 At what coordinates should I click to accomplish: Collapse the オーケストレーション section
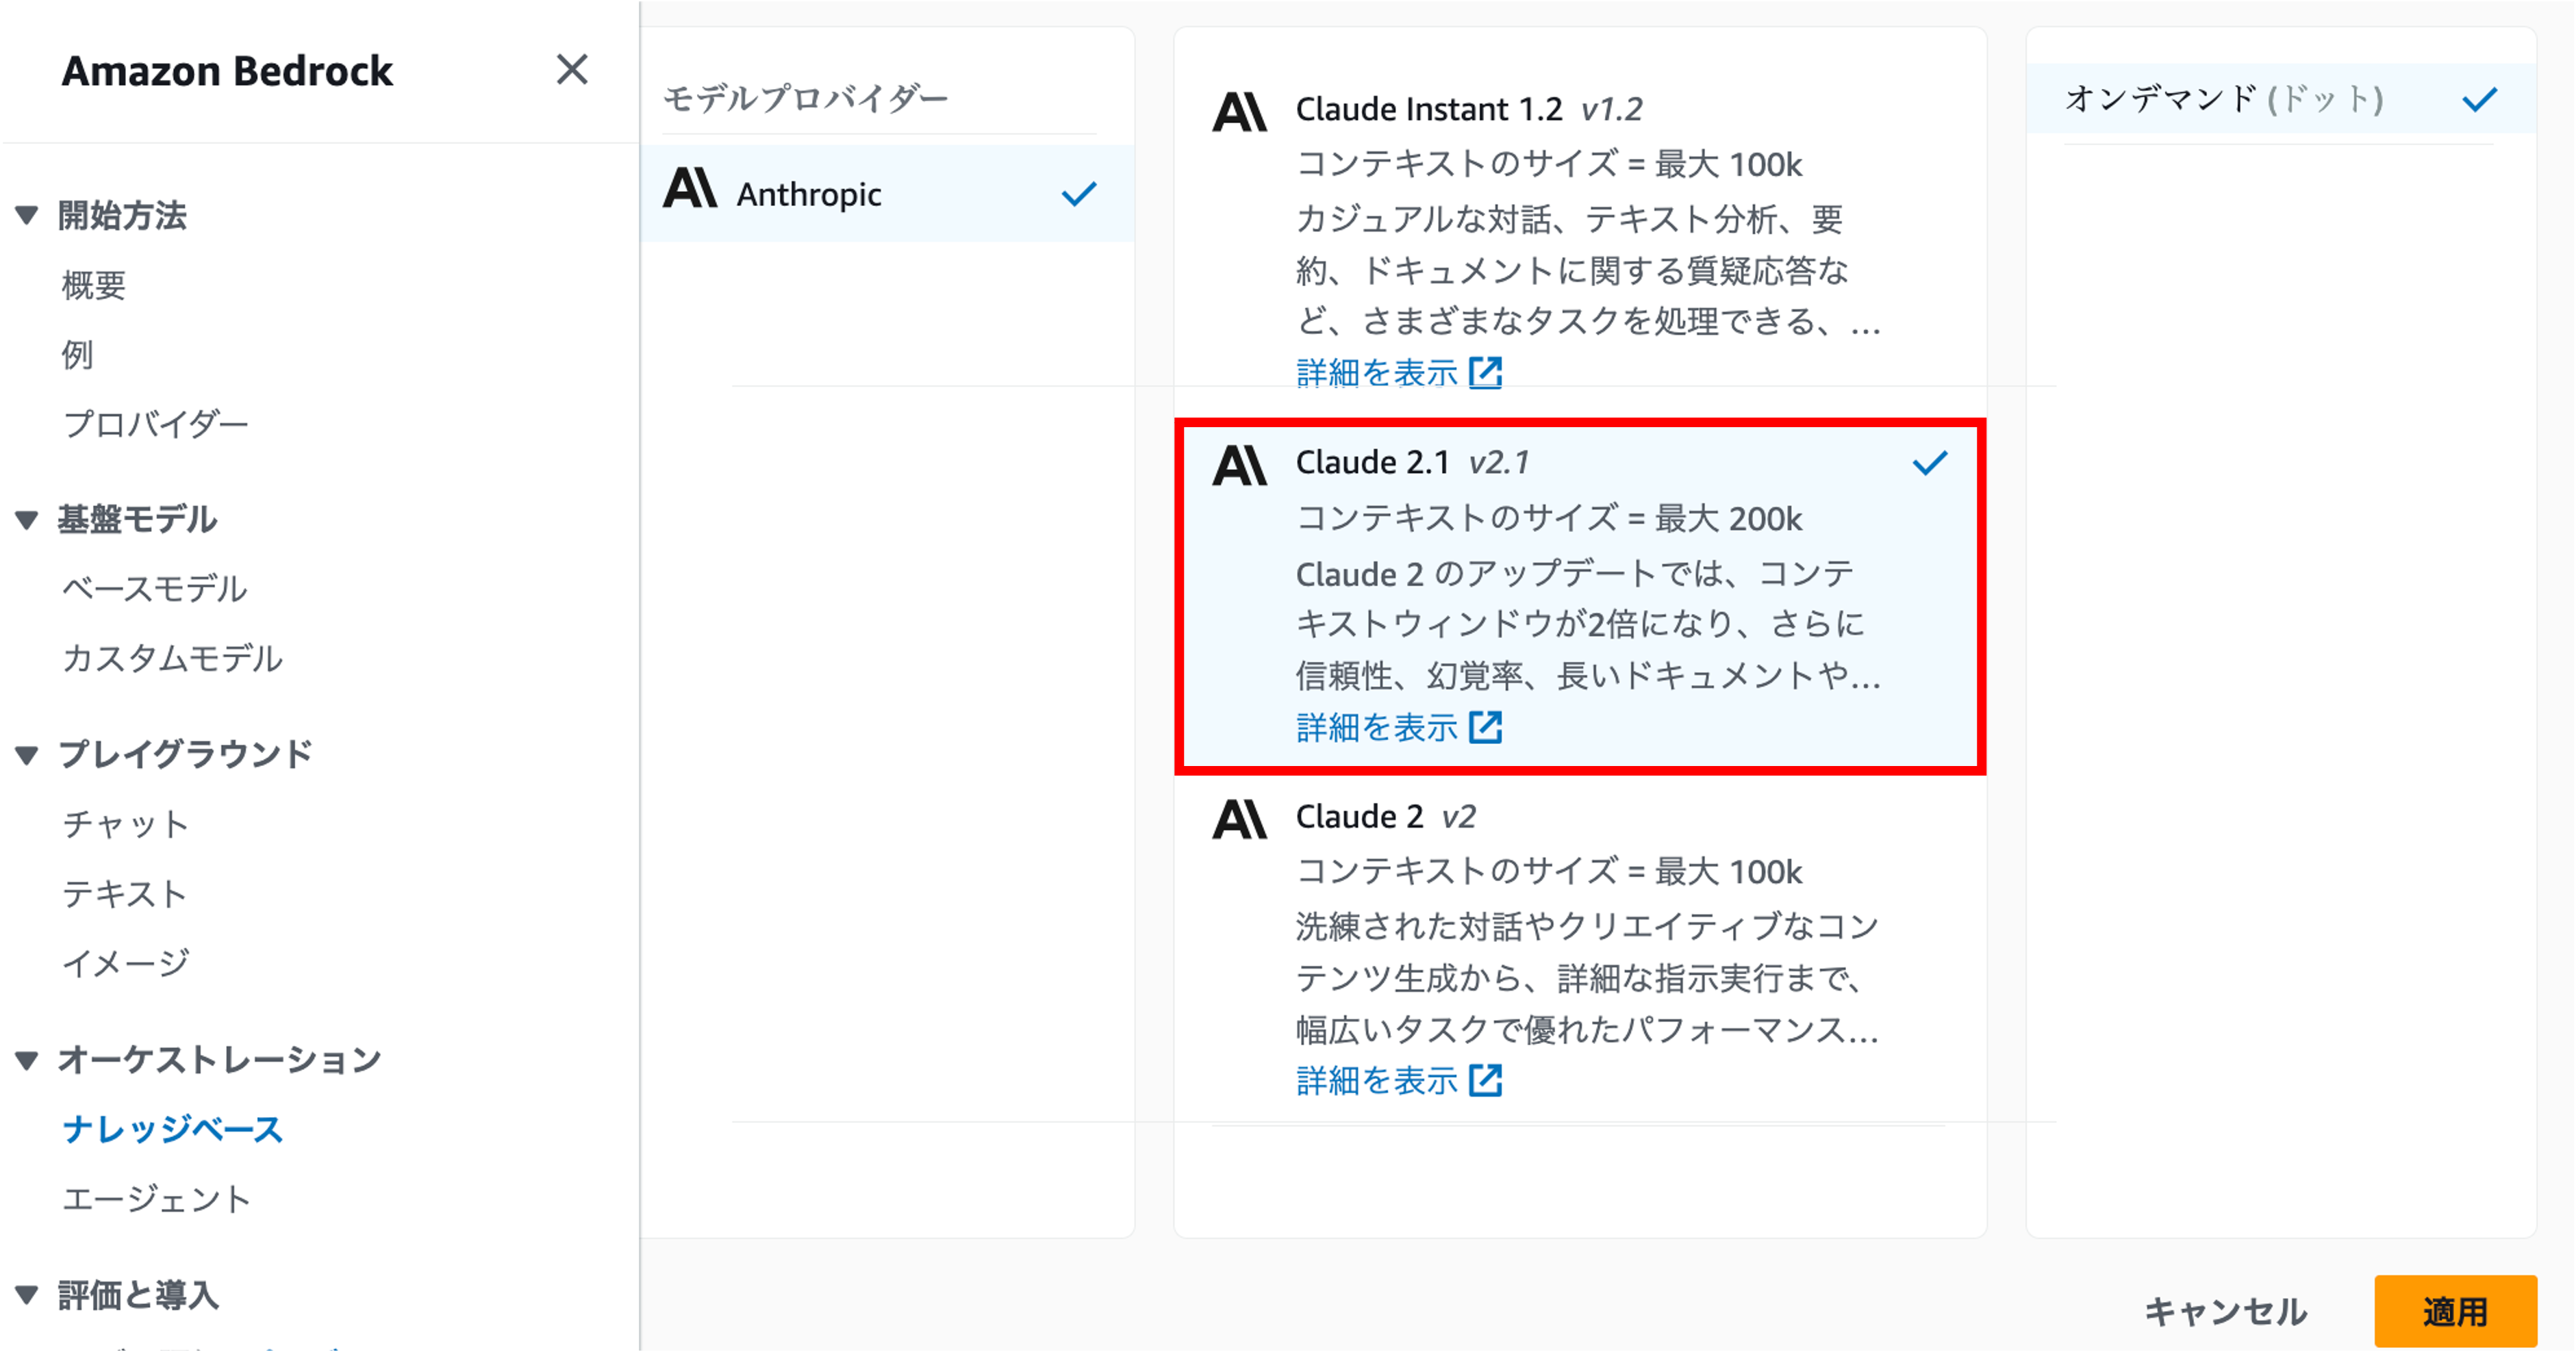click(27, 1060)
